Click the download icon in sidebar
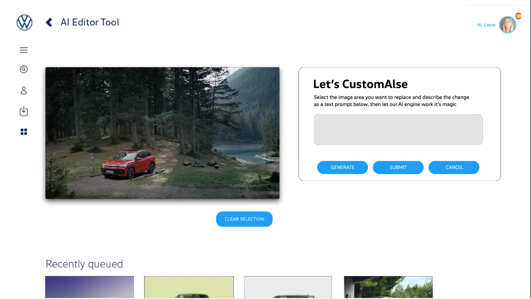 point(23,111)
